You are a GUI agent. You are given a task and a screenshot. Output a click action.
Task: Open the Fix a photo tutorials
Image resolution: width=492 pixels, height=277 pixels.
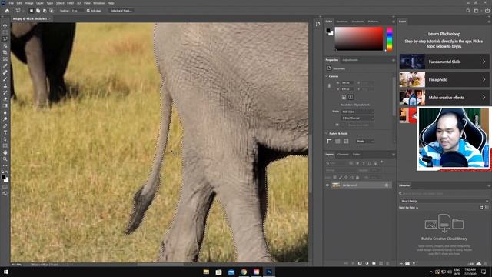pyautogui.click(x=444, y=79)
